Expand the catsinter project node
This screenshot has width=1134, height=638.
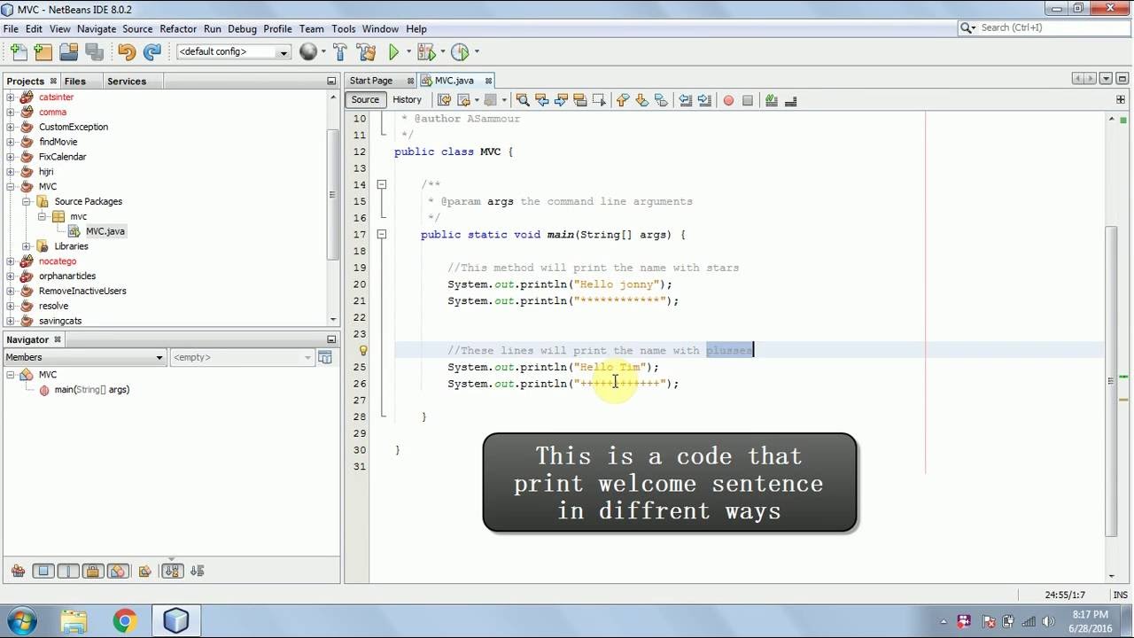tap(11, 97)
